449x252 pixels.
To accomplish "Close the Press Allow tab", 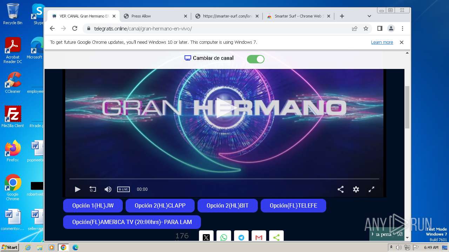I will tap(186, 16).
